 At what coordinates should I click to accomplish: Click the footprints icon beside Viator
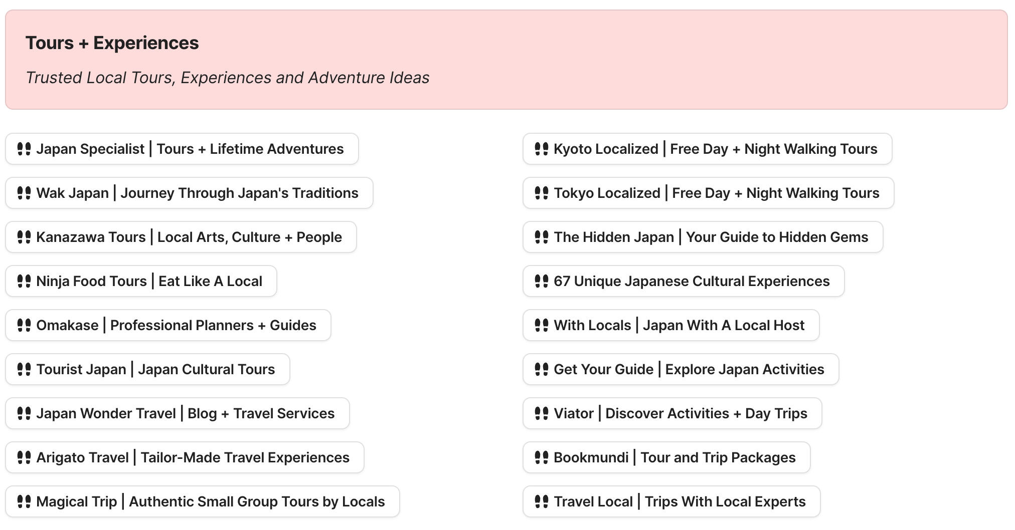pos(542,413)
